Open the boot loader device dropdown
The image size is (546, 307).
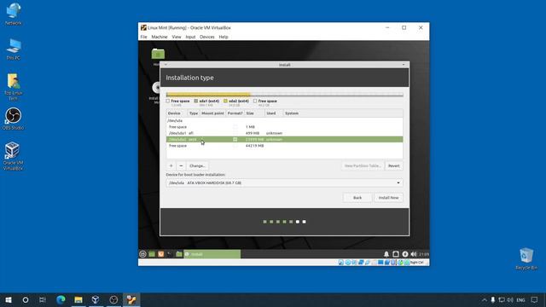click(x=284, y=182)
